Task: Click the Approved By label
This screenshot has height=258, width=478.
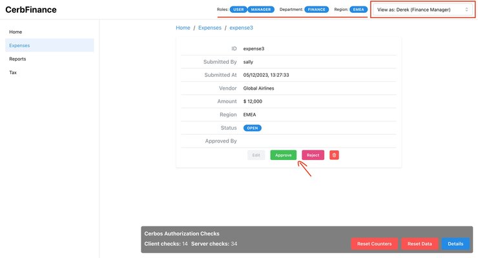Action: (221, 141)
